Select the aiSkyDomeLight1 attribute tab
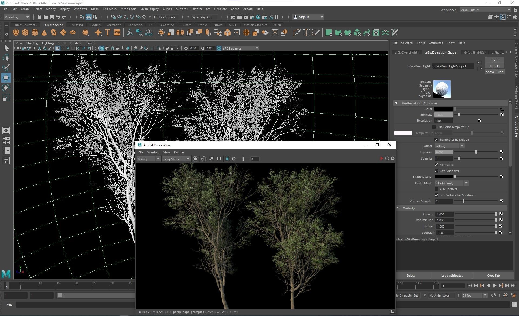The height and width of the screenshot is (316, 519). click(406, 53)
